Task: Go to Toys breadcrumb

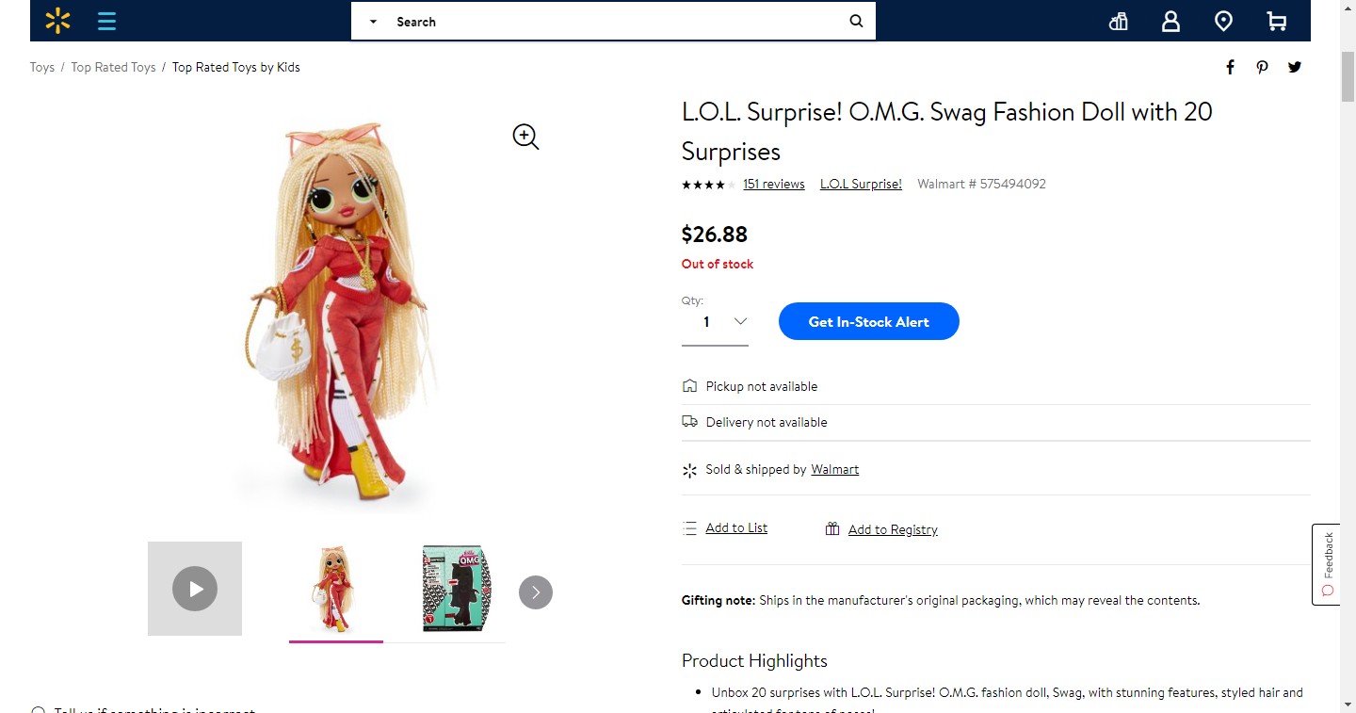Action: coord(42,67)
